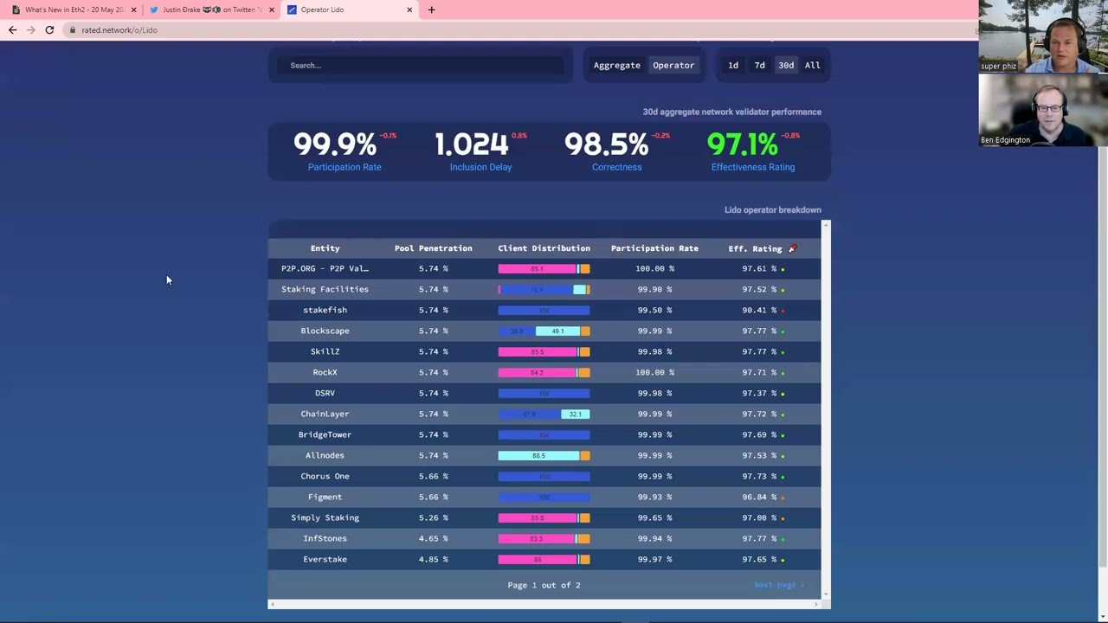The width and height of the screenshot is (1108, 623).
Task: Open the RockX entity
Action: click(325, 372)
